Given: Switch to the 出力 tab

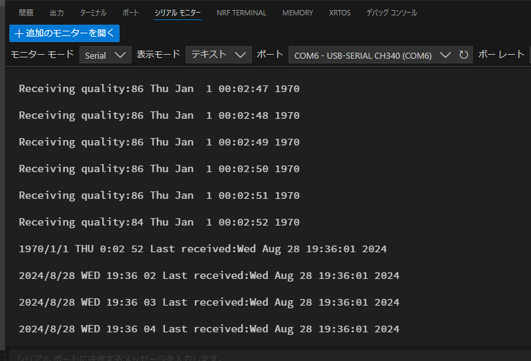Looking at the screenshot, I should [57, 13].
